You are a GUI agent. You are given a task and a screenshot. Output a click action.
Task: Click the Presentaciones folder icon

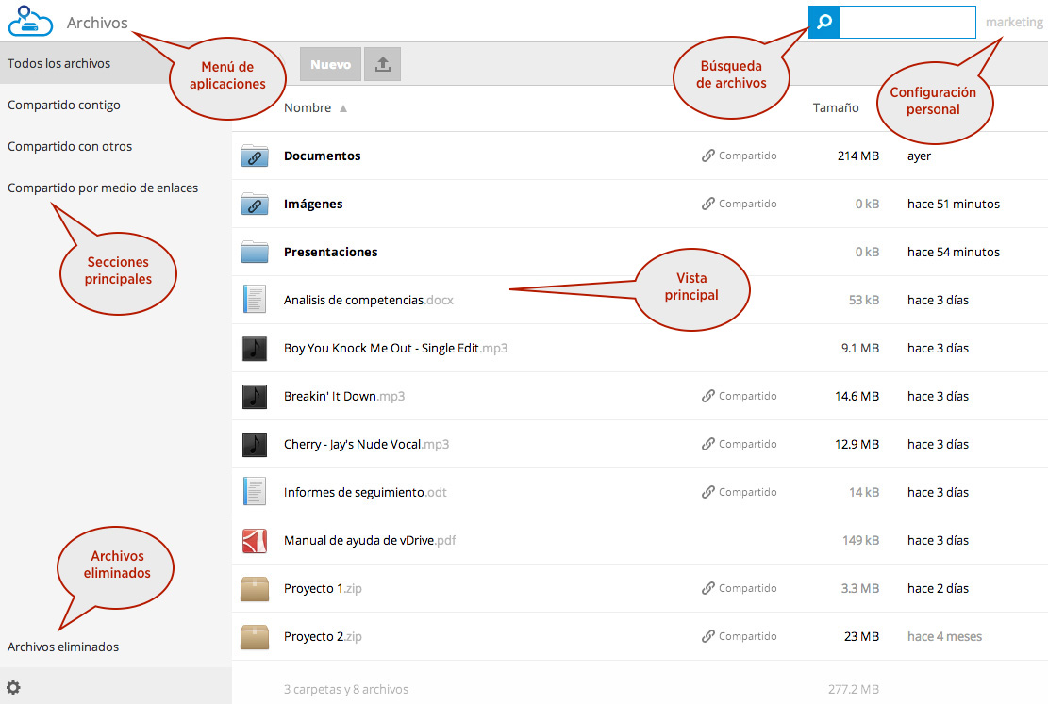point(255,252)
